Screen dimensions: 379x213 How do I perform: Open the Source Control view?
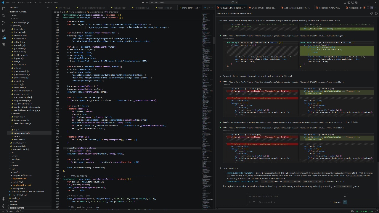point(4,23)
